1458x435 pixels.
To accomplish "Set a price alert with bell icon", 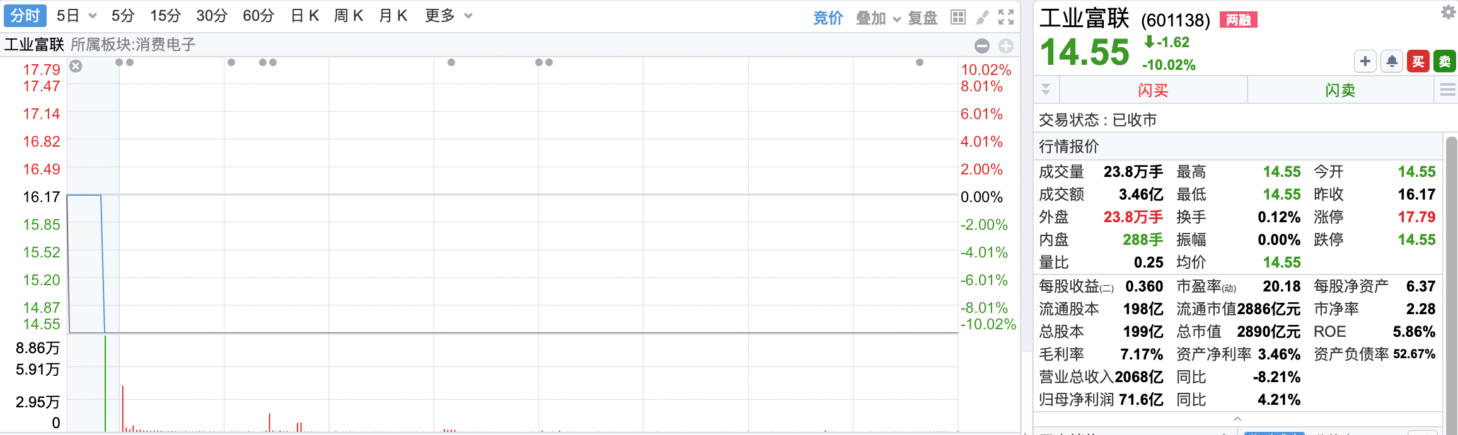I will coord(1392,61).
